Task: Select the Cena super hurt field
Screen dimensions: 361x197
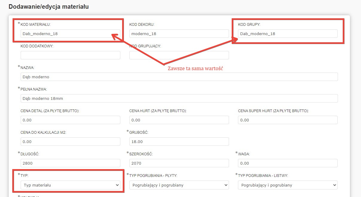Action: coord(288,120)
